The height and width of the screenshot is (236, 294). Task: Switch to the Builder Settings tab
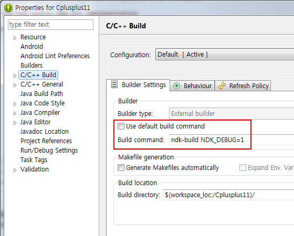pyautogui.click(x=138, y=85)
